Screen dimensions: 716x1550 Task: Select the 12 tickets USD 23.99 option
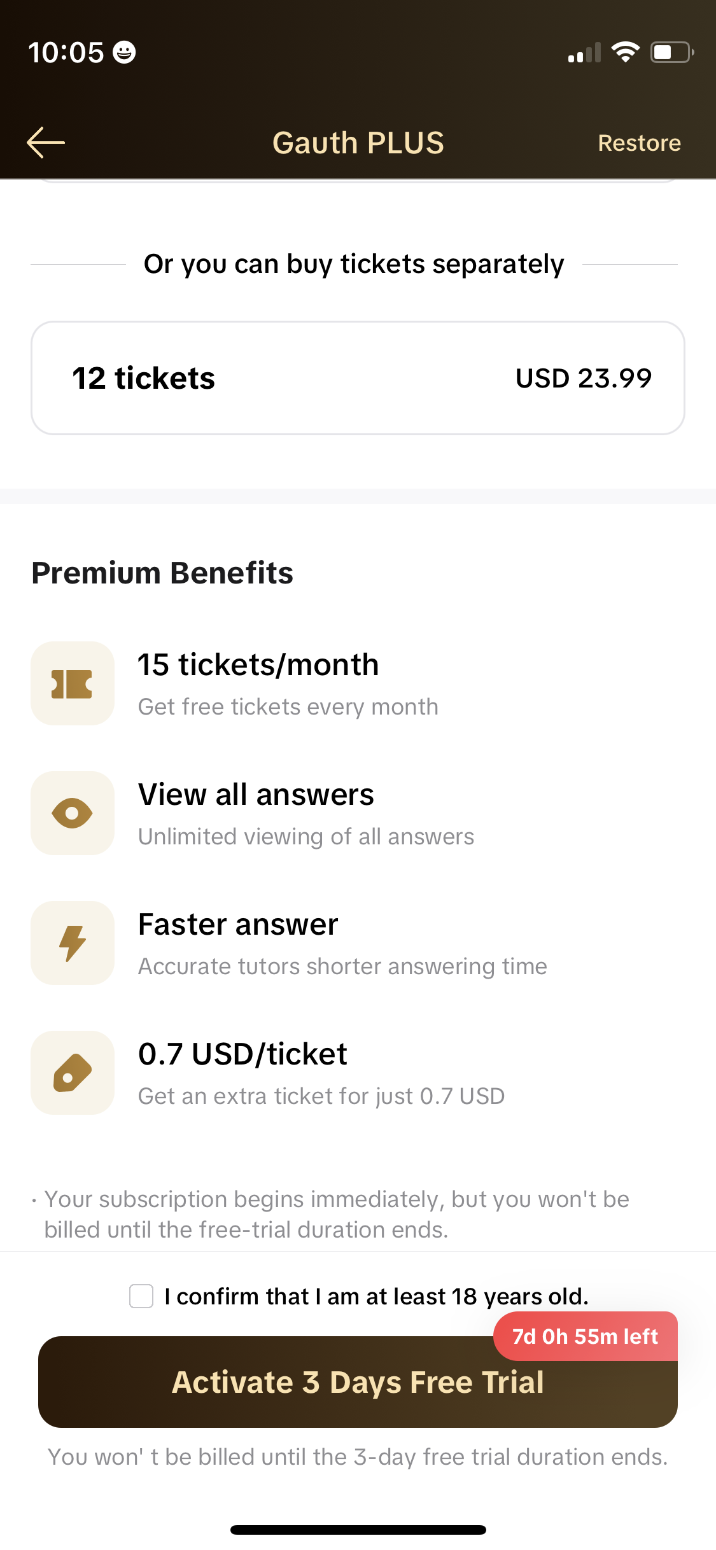pos(358,378)
